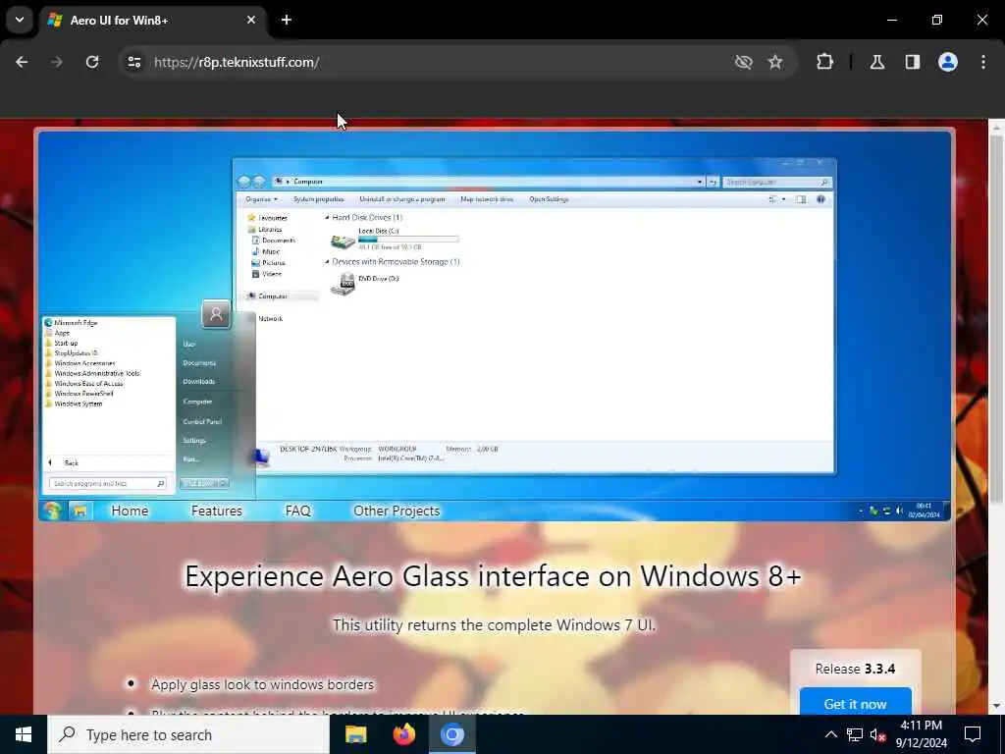Viewport: 1005px width, 754px height.
Task: Toggle the browser side panel
Action: pyautogui.click(x=913, y=62)
